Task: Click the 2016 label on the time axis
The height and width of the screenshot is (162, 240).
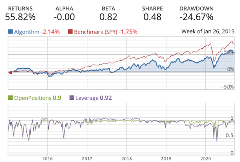Action: pyautogui.click(x=47, y=158)
